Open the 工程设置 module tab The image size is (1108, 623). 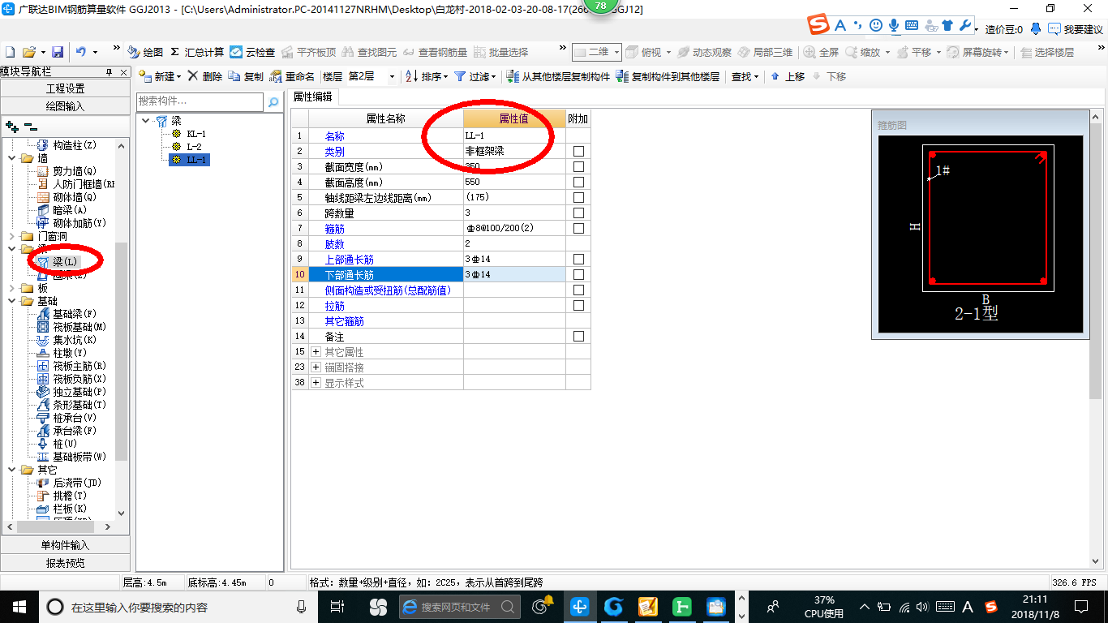[x=65, y=88]
